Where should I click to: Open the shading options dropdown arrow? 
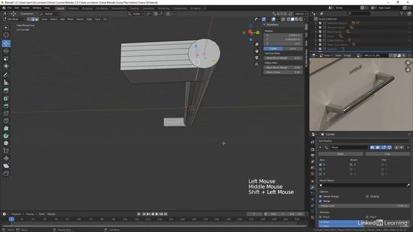(305, 19)
